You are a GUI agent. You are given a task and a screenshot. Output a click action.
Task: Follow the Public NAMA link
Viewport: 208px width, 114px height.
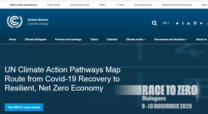(x=53, y=5)
